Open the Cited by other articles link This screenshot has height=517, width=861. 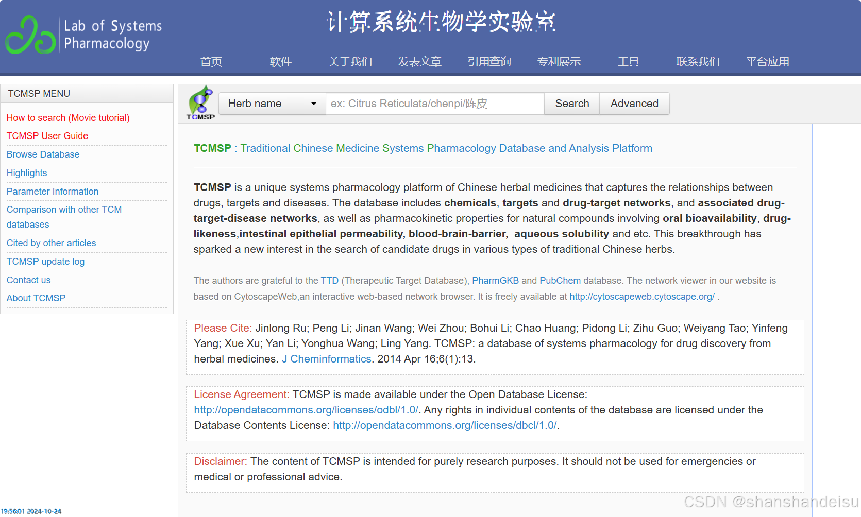point(52,243)
